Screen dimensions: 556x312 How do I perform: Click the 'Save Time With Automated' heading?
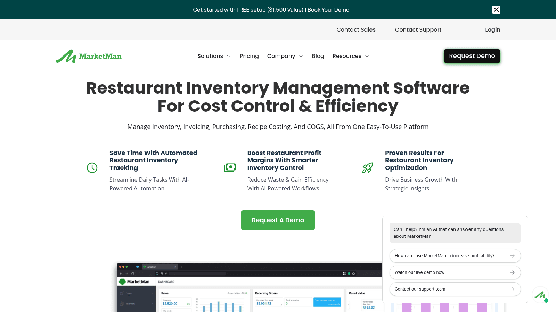point(153,160)
